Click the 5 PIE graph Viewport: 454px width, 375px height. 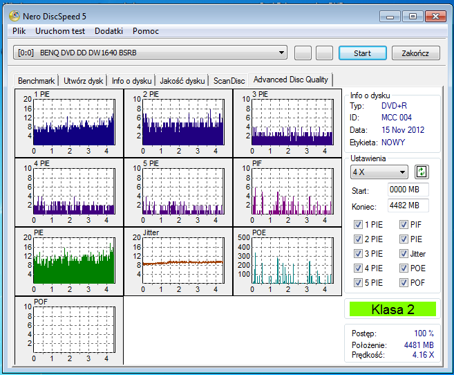tap(178, 192)
